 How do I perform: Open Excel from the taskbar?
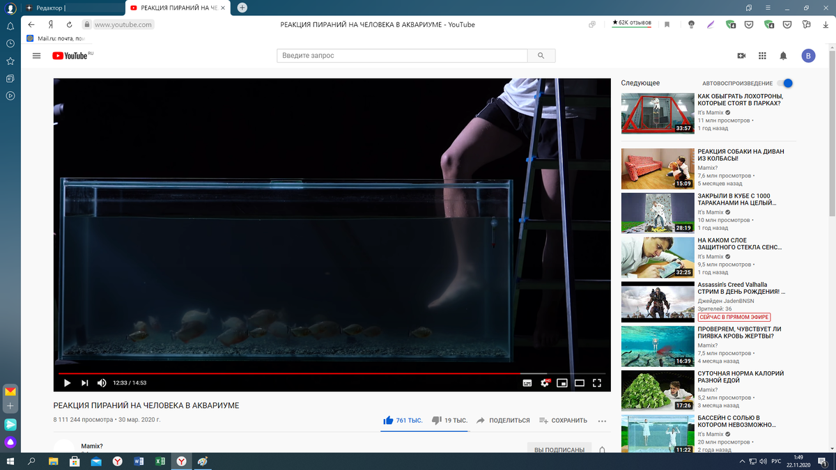point(159,461)
